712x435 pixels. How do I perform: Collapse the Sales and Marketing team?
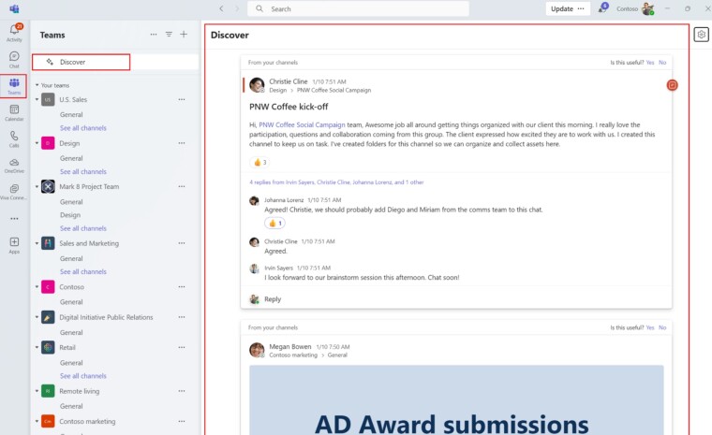(37, 243)
